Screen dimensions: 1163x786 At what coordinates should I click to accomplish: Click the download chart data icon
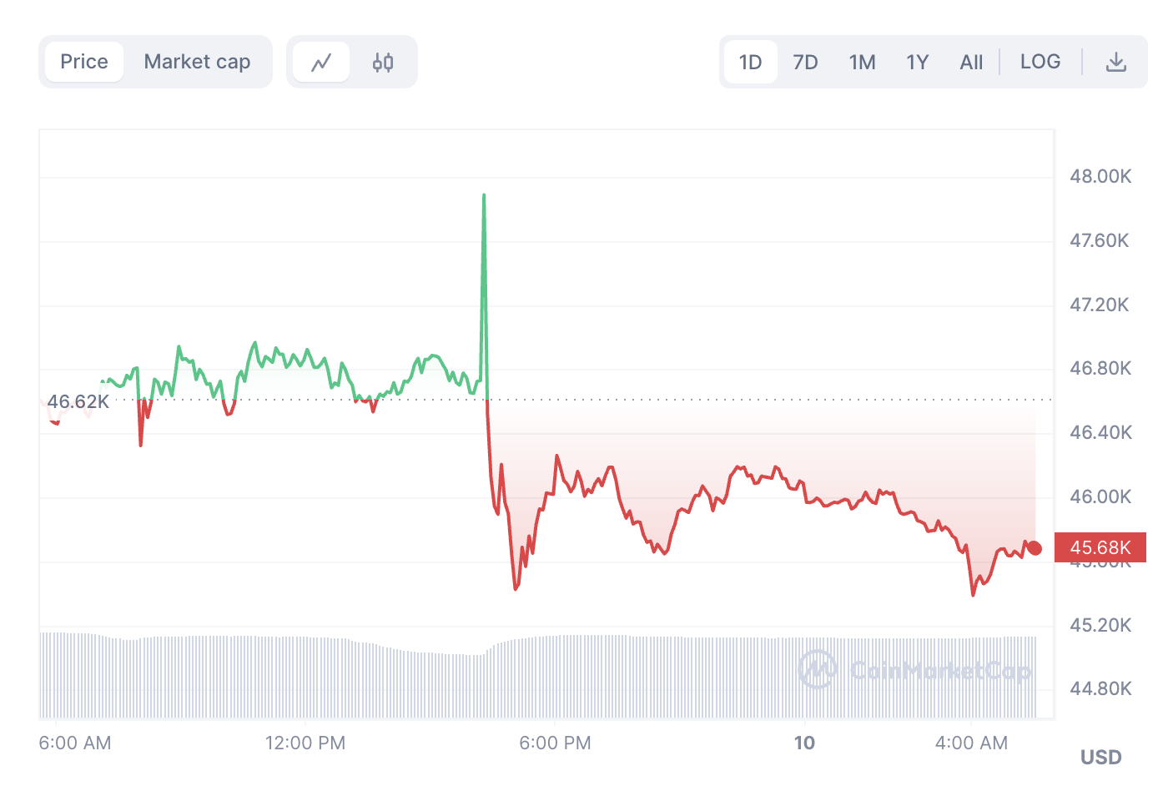pyautogui.click(x=1115, y=63)
